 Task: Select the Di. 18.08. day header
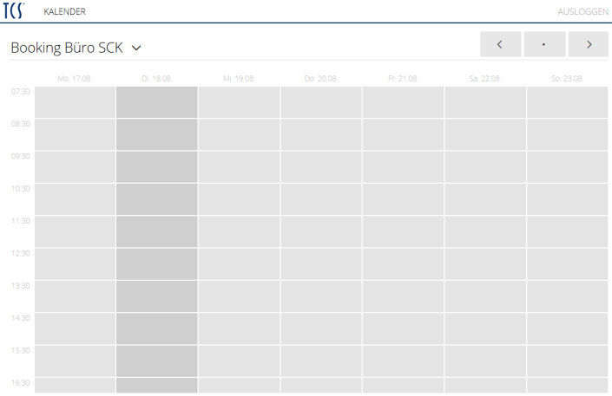click(157, 78)
